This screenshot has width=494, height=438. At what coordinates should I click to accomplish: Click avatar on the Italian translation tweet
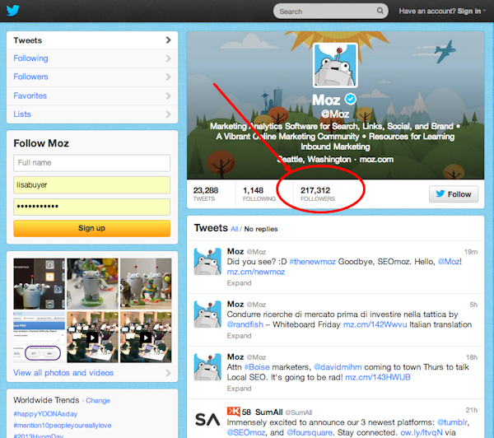coord(207,315)
